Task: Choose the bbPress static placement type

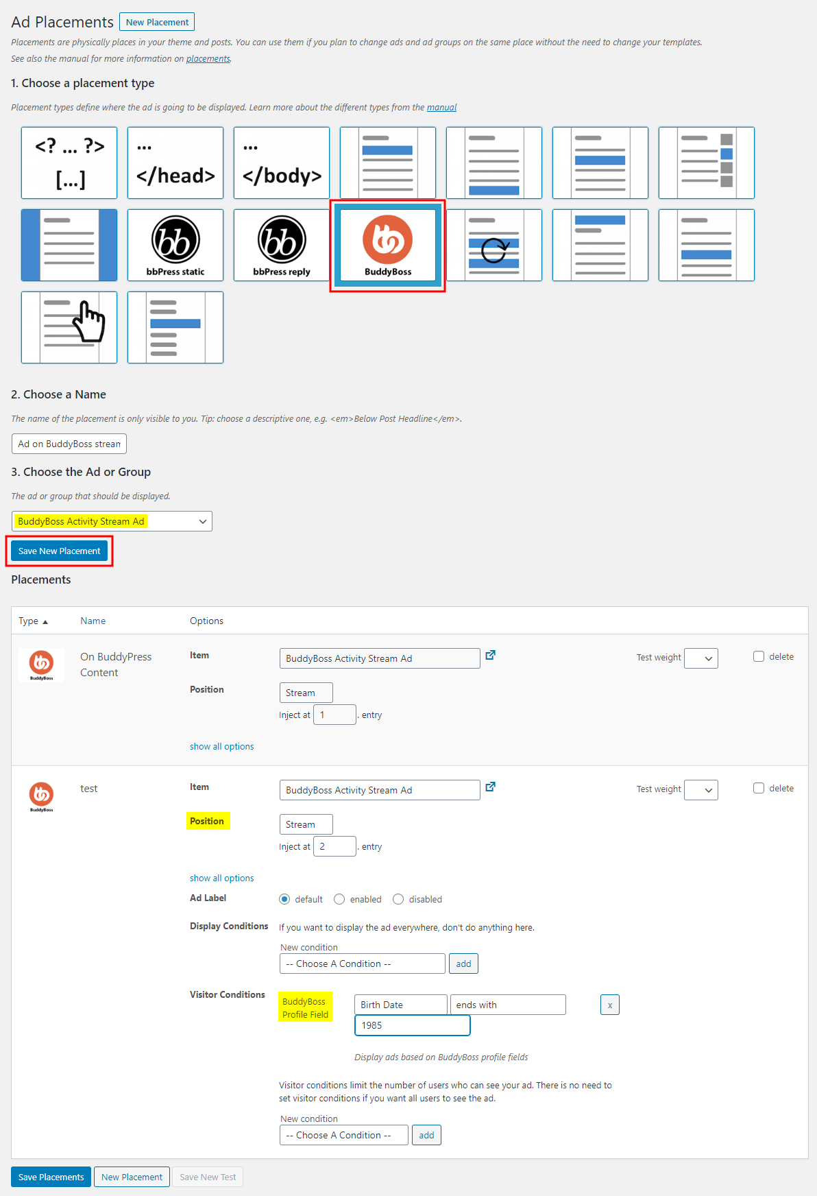Action: pos(175,245)
